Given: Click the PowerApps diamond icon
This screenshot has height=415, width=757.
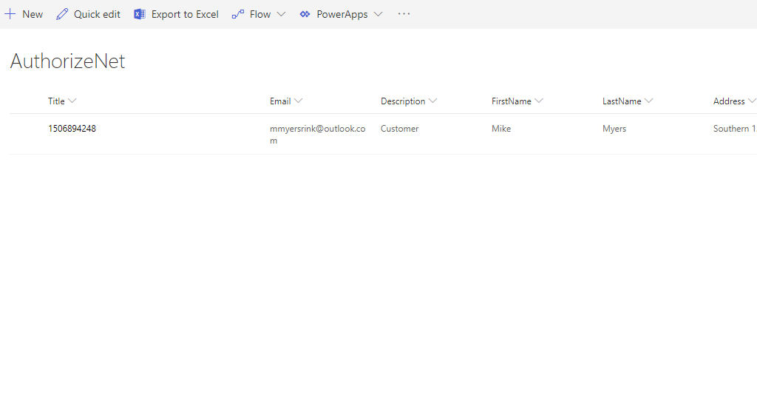Looking at the screenshot, I should click(305, 14).
